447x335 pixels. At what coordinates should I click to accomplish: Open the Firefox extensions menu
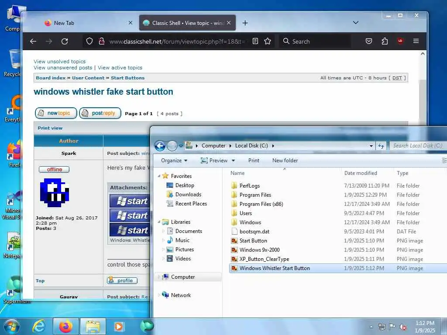(385, 41)
